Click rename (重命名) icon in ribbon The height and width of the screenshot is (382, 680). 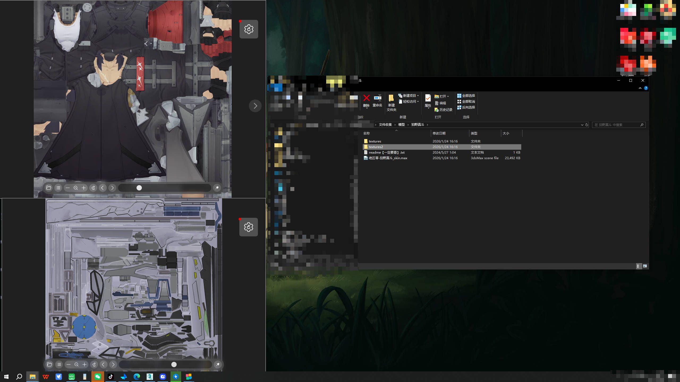coord(377,98)
